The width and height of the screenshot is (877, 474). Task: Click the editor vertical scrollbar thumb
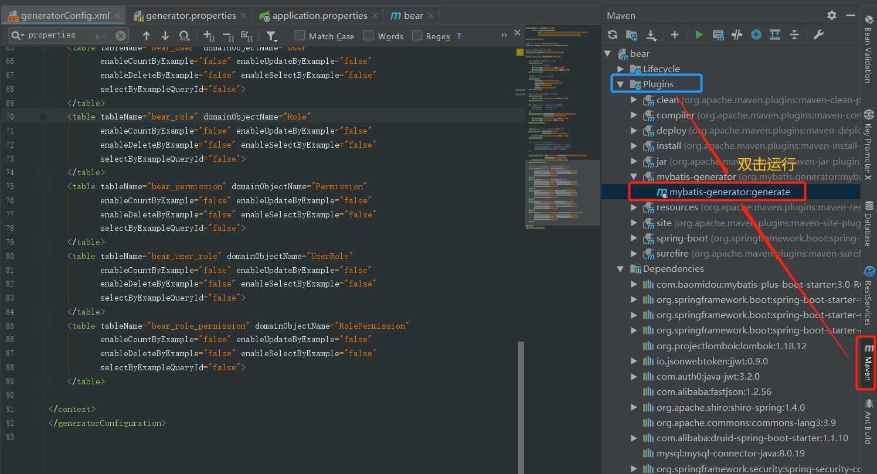pyautogui.click(x=522, y=407)
